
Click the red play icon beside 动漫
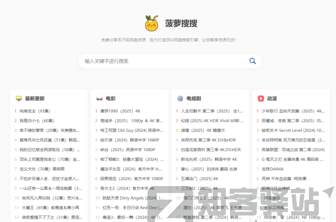[x=261, y=99]
